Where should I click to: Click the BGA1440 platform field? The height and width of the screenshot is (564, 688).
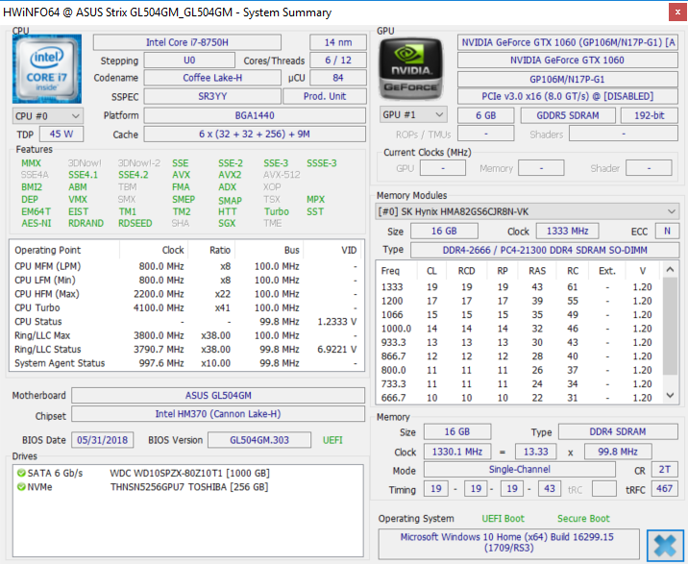(x=255, y=115)
